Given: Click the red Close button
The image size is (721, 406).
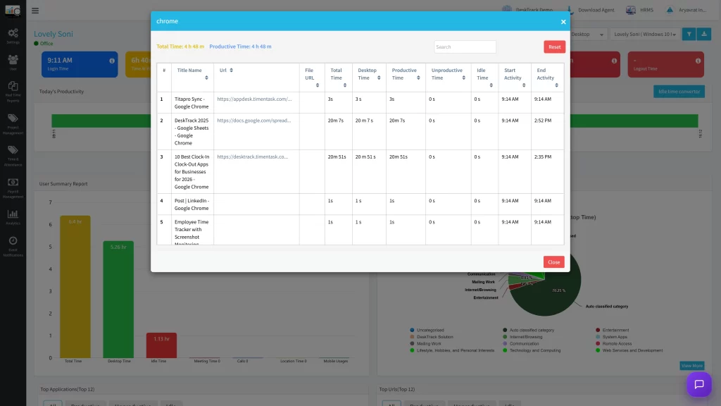Looking at the screenshot, I should click(x=553, y=262).
